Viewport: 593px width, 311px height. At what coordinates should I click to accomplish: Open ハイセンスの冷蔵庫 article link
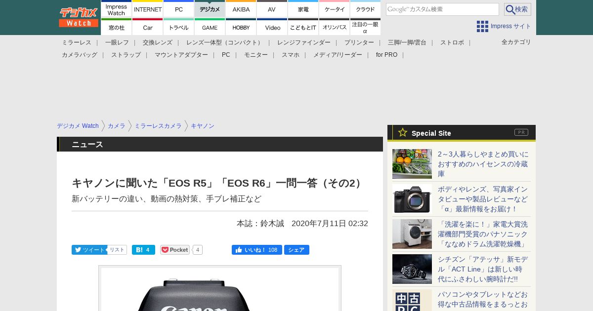[x=483, y=164]
